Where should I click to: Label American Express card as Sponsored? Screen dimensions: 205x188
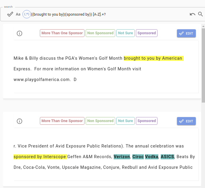coord(147,33)
